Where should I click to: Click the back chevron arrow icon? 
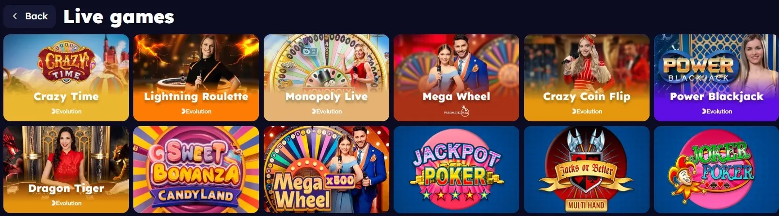coord(15,16)
